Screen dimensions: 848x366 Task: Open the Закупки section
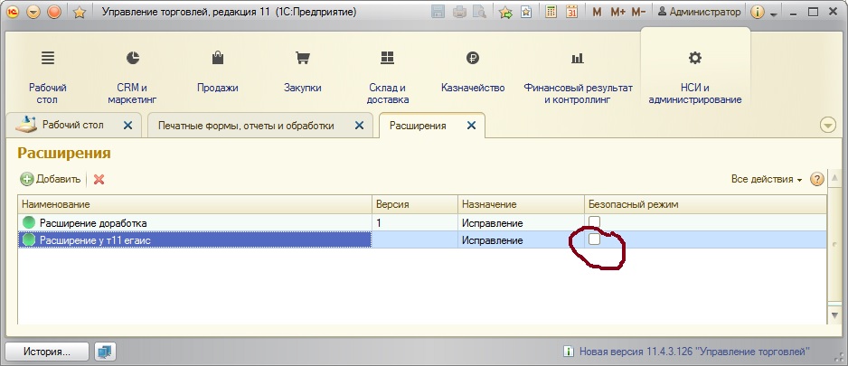[302, 70]
